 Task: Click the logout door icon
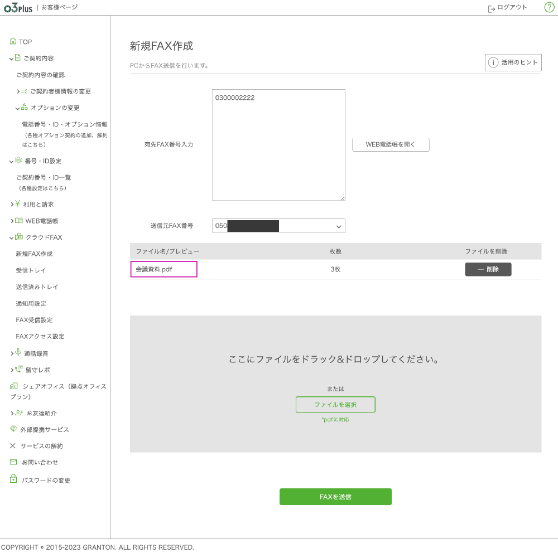(x=492, y=8)
